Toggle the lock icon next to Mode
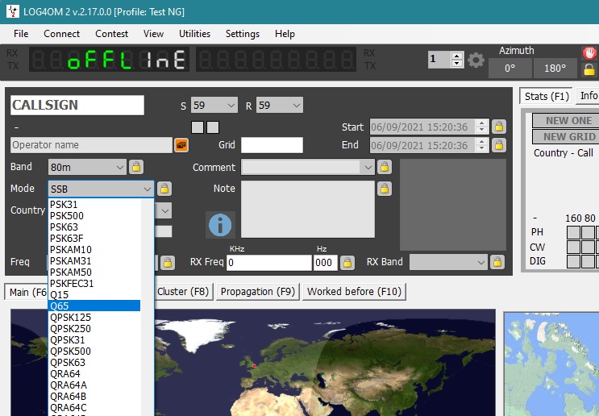 point(164,189)
